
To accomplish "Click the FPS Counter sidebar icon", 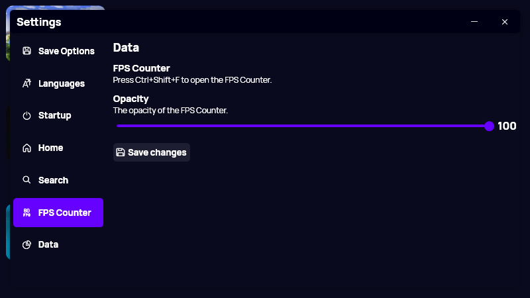I will (x=26, y=213).
